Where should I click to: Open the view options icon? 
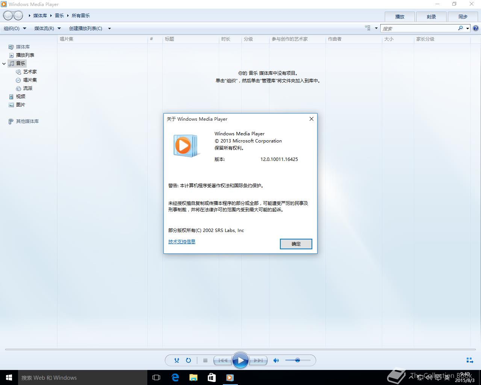tap(368, 28)
